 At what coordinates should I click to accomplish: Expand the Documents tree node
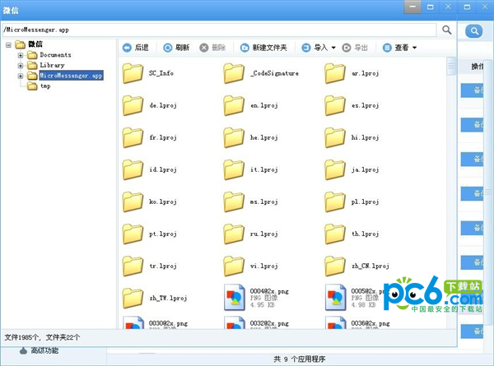pos(20,55)
